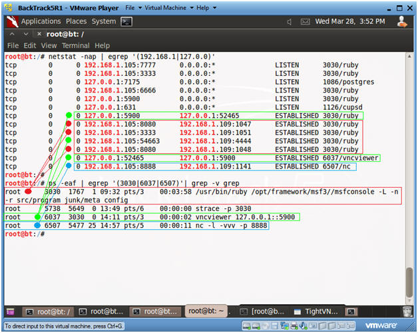
Task: Click the 'netstat -nap' command line
Action: [132, 57]
